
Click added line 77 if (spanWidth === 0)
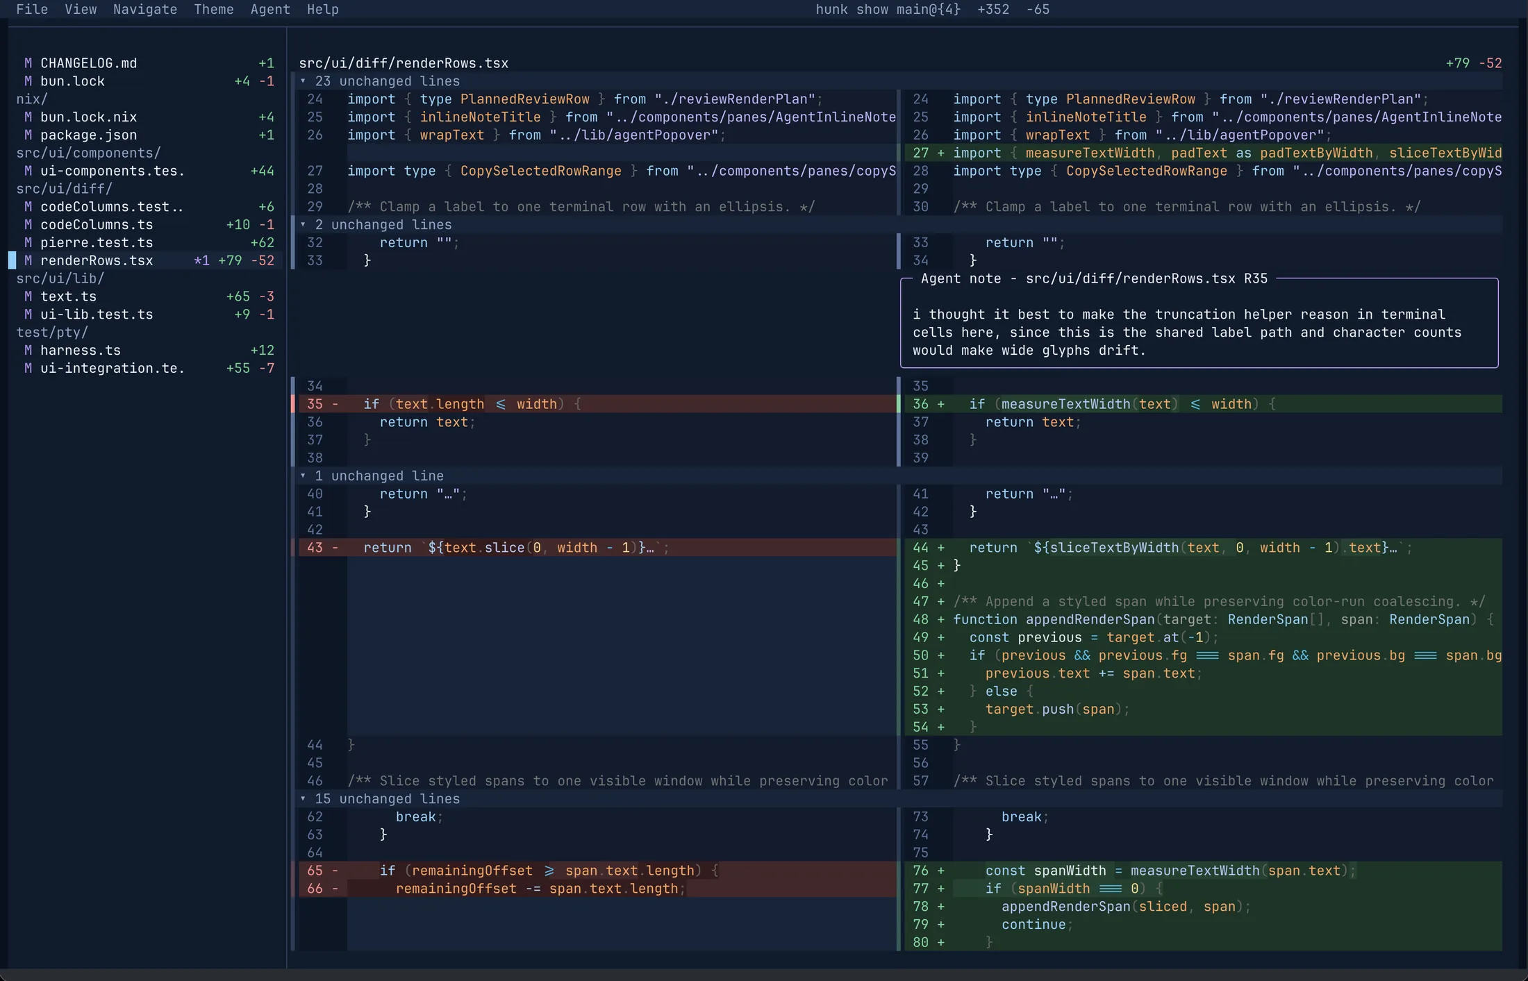[1203, 889]
